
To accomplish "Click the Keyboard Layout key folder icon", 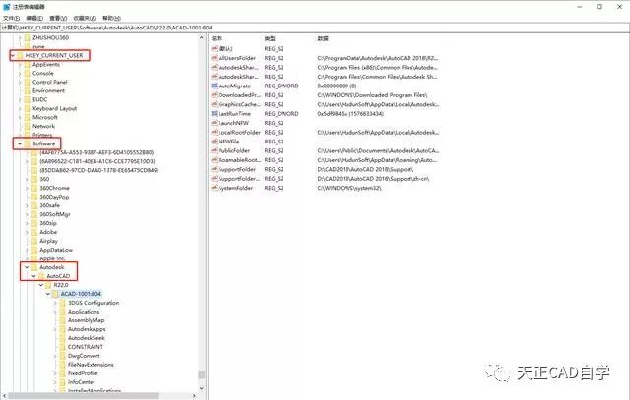I will click(x=27, y=108).
